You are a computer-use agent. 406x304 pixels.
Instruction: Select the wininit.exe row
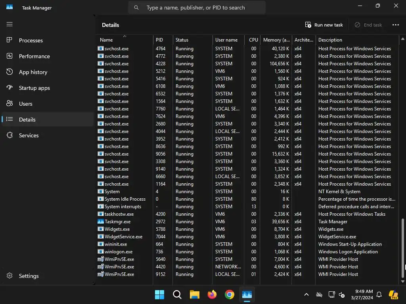point(247,244)
